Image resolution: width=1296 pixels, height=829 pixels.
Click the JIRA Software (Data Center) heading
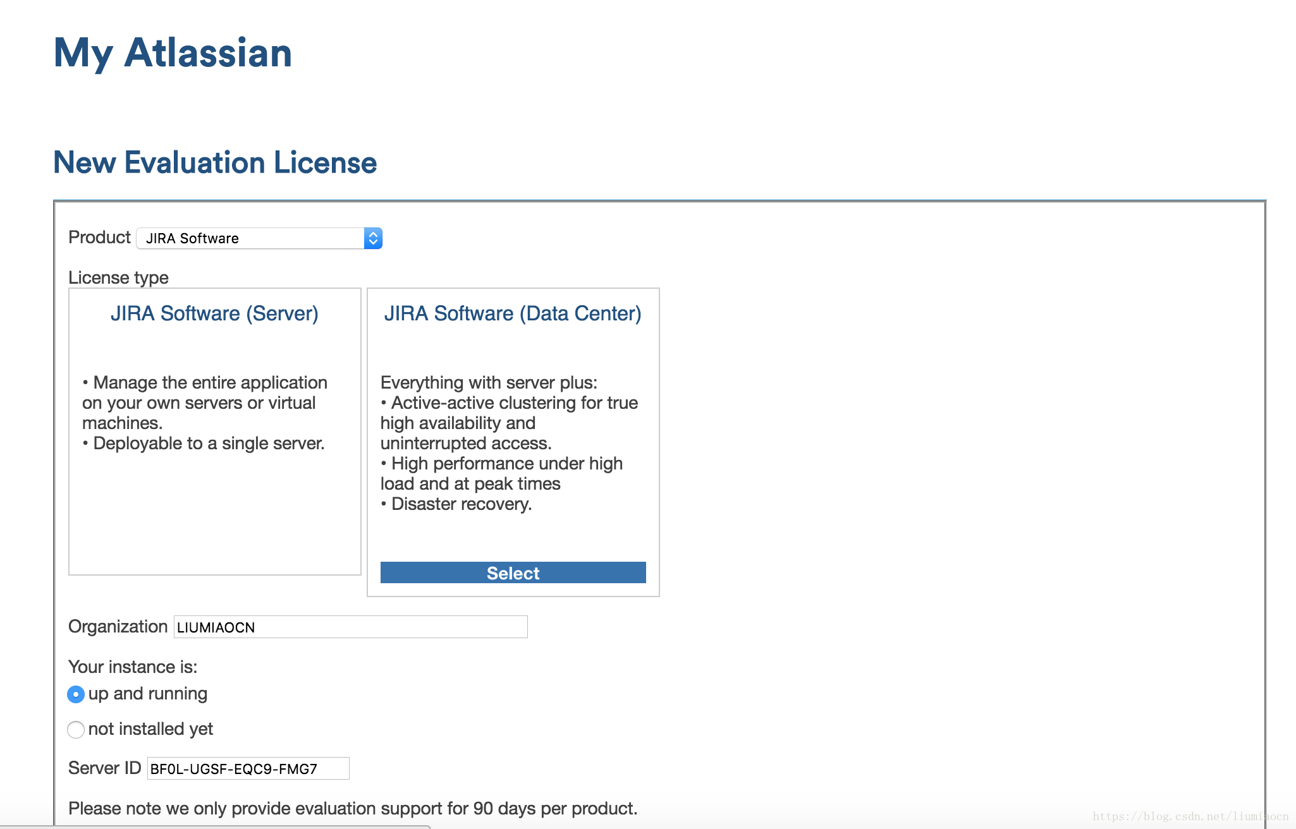(x=513, y=313)
